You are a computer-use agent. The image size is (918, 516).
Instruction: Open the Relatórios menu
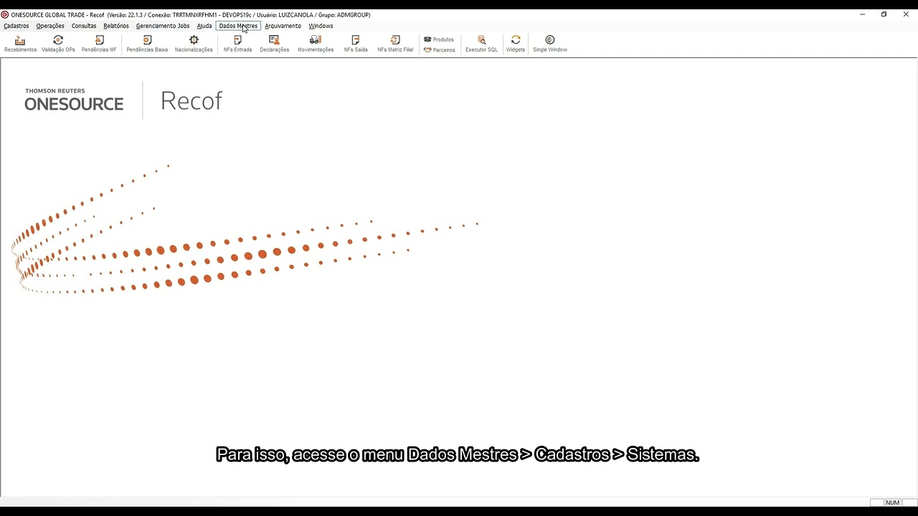pyautogui.click(x=116, y=26)
